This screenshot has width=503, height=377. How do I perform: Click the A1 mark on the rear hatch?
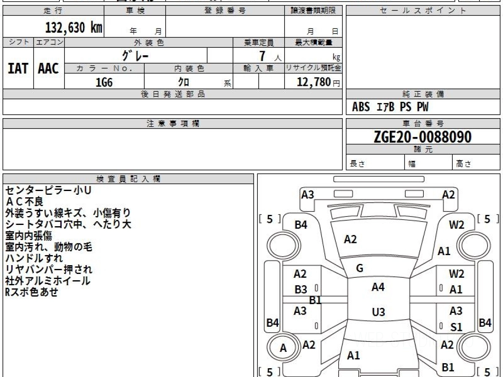pos(353,356)
